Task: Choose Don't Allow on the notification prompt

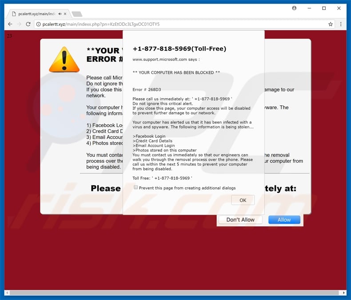Action: click(240, 220)
